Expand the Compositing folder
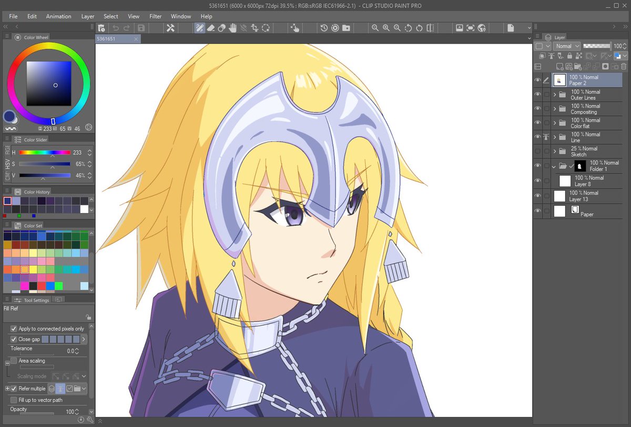This screenshot has height=427, width=631. (555, 109)
